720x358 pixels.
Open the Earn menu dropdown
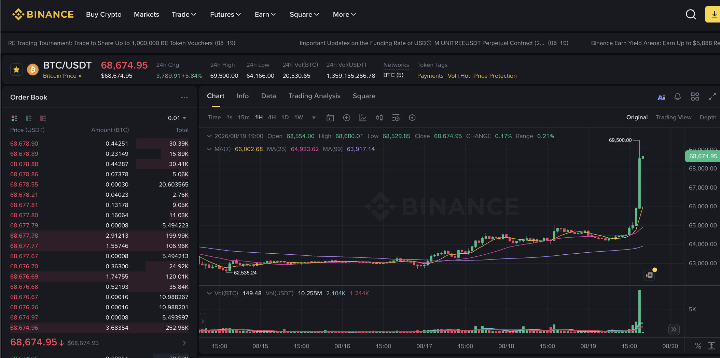point(265,14)
